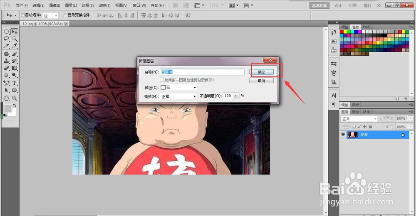Open the layer blend mode 正常 dropdown
The width and height of the screenshot is (416, 216).
pyautogui.click(x=359, y=119)
